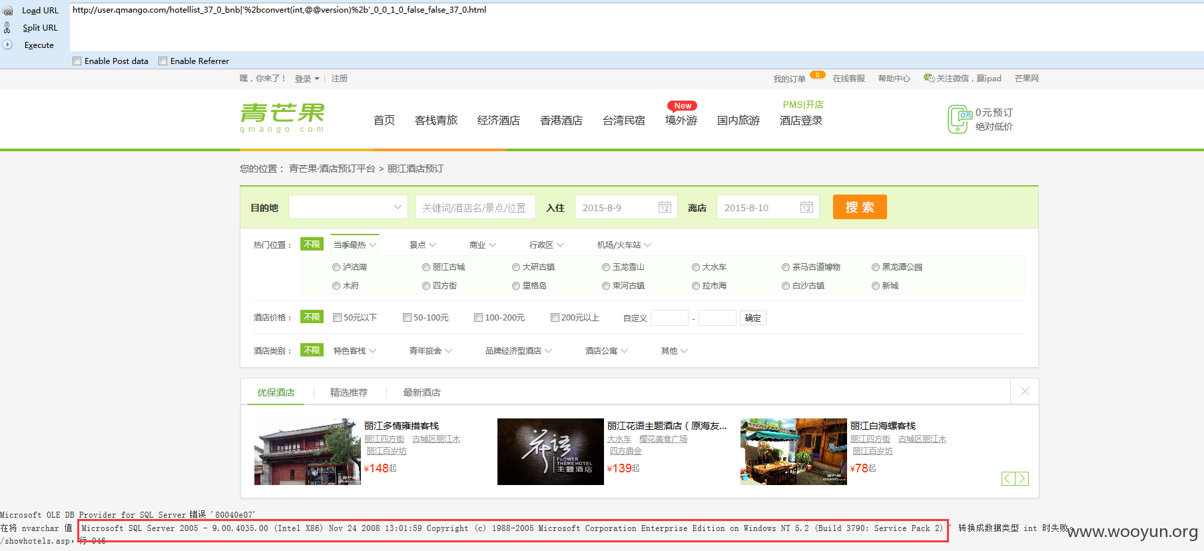The width and height of the screenshot is (1204, 551).
Task: Enable Referrer checkbox
Action: tap(162, 61)
